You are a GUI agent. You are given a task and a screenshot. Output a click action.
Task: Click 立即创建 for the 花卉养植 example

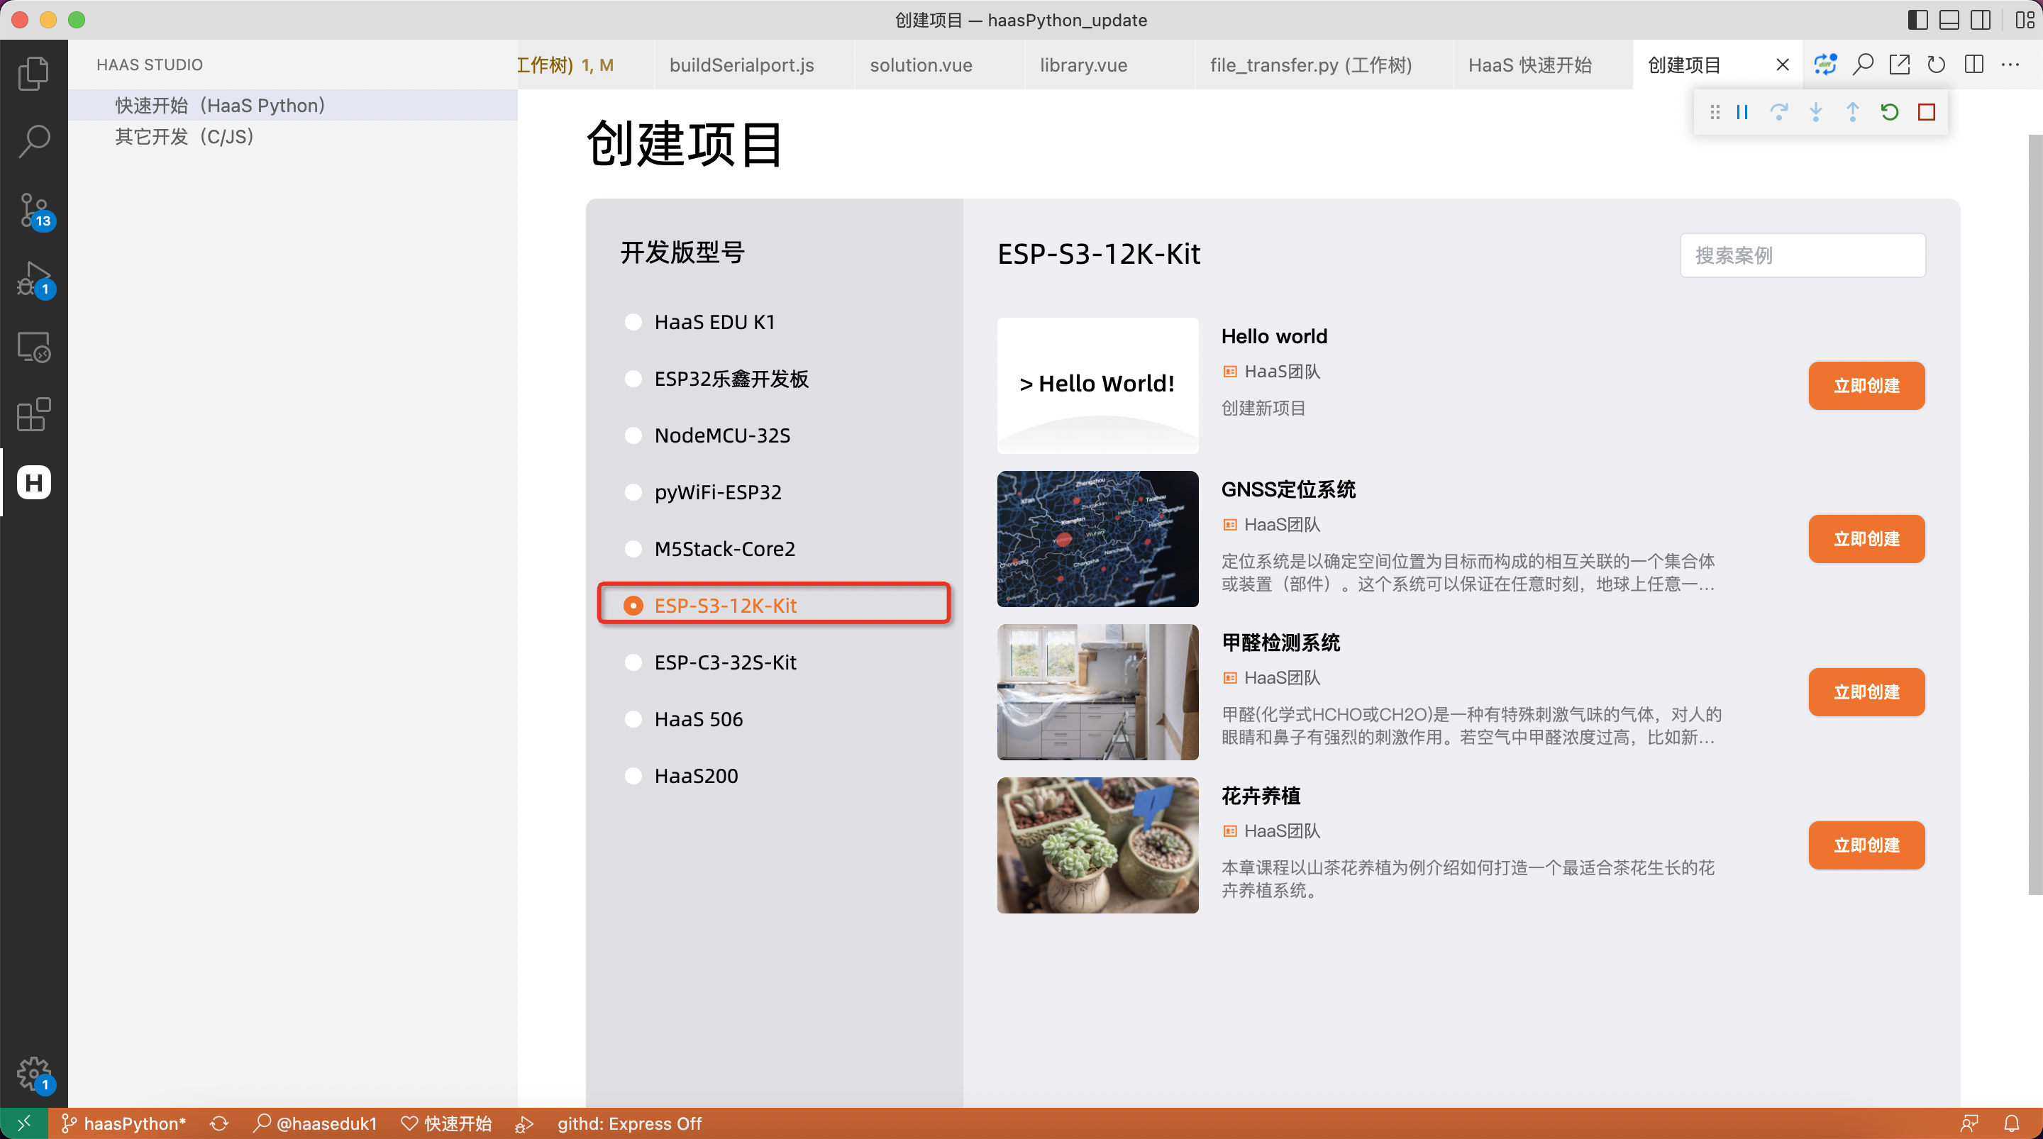pyautogui.click(x=1866, y=845)
